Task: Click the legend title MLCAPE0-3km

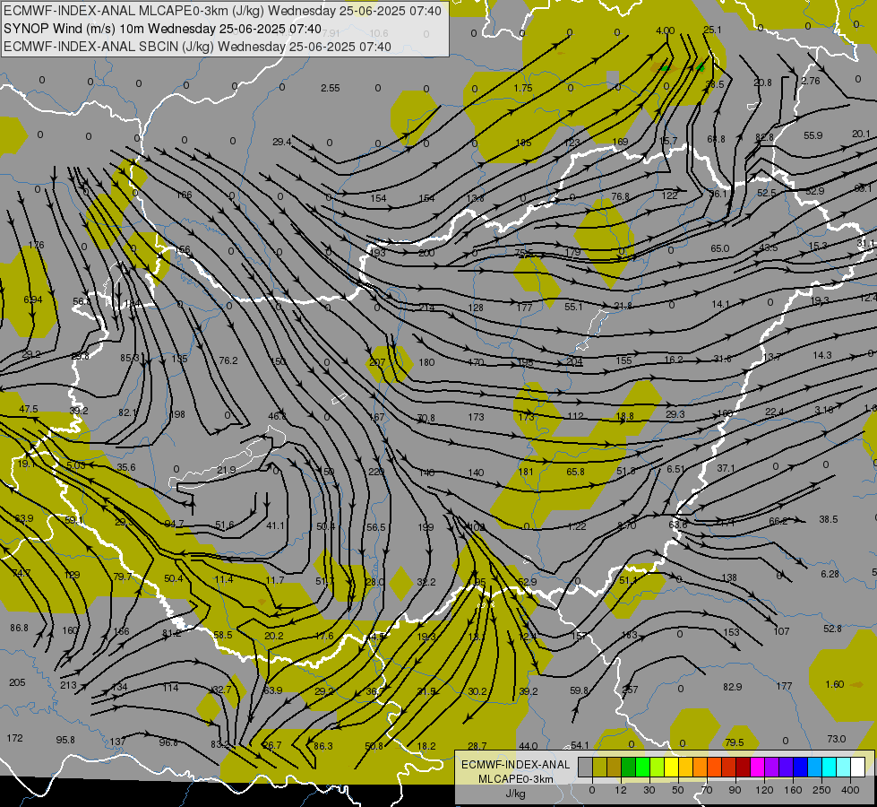Action: pyautogui.click(x=515, y=779)
